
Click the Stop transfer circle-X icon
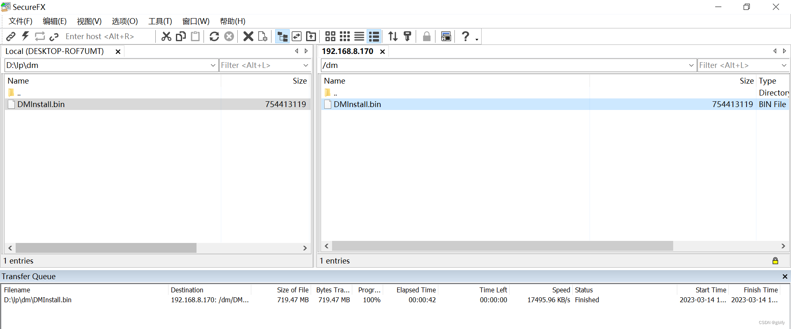(x=229, y=36)
